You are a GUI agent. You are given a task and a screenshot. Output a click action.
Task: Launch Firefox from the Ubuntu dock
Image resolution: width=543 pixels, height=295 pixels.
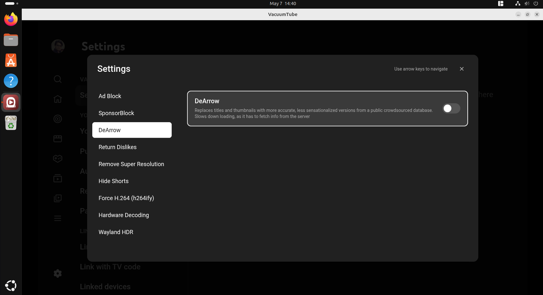(11, 19)
